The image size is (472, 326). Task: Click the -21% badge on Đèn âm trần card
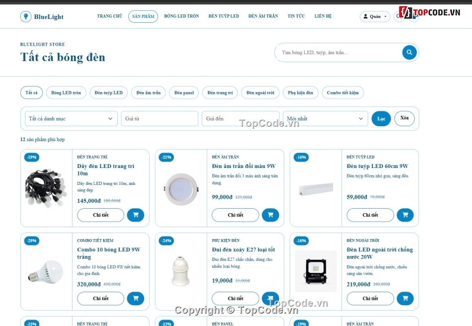166,157
